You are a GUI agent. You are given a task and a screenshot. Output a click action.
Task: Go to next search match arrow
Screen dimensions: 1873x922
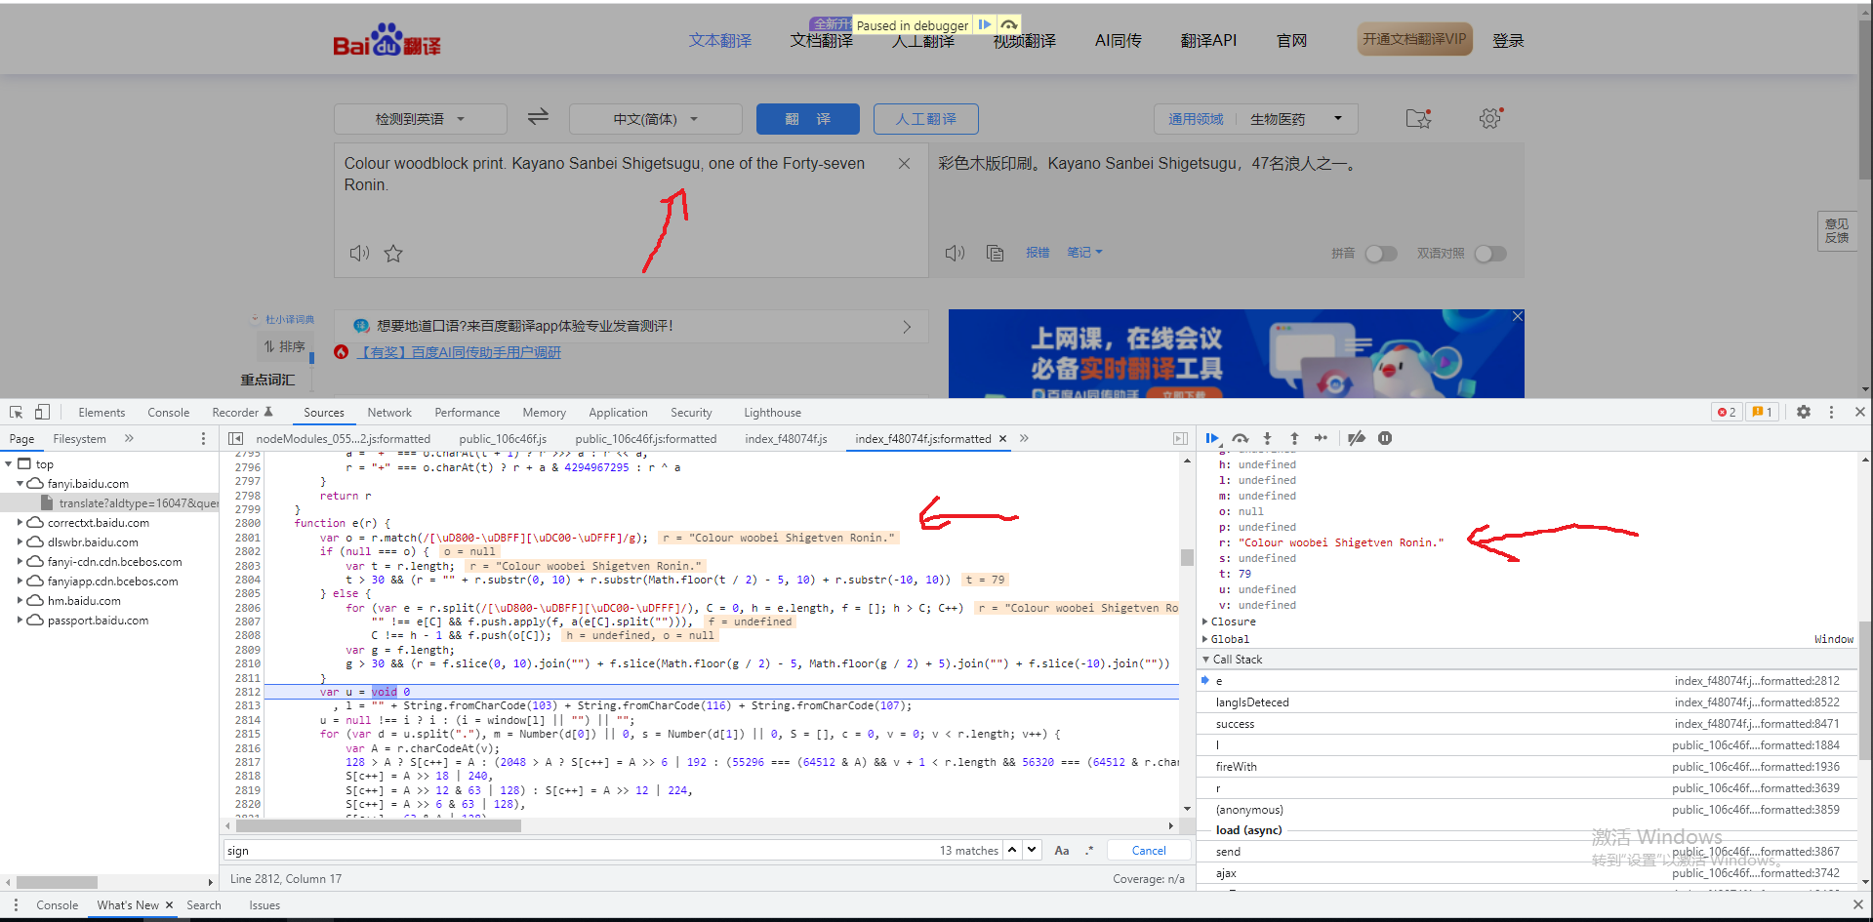pos(1032,850)
